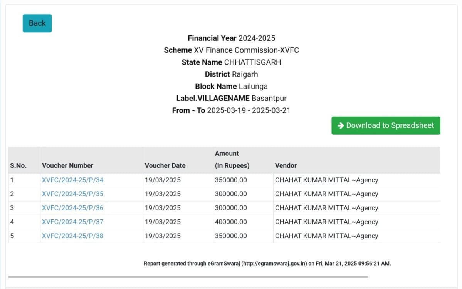Click the eGramSwaraj report footer text
The width and height of the screenshot is (462, 289).
click(267, 264)
